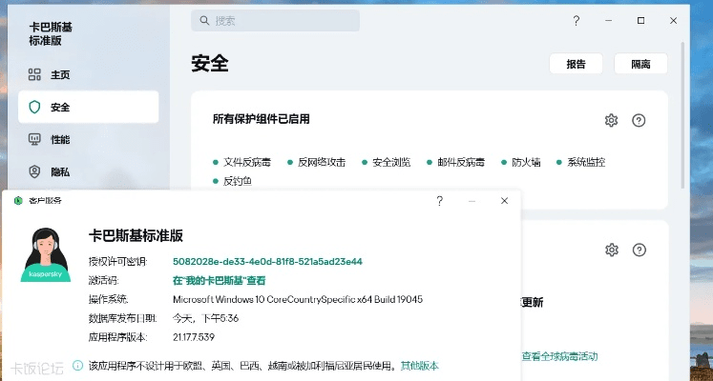Open 在"我的卡巴斯基"查看 activation code link
713x381 pixels.
tap(219, 281)
